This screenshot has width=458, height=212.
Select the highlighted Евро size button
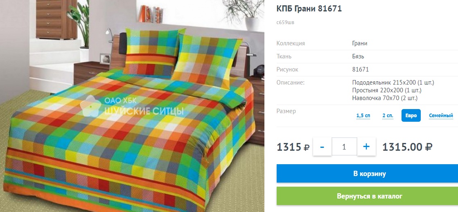411,116
